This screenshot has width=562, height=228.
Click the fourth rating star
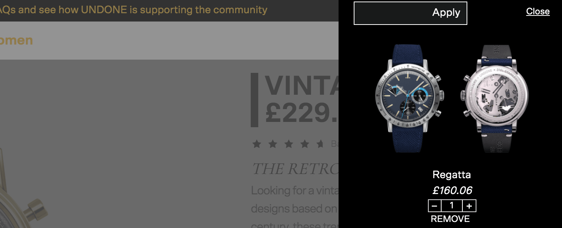tap(304, 144)
